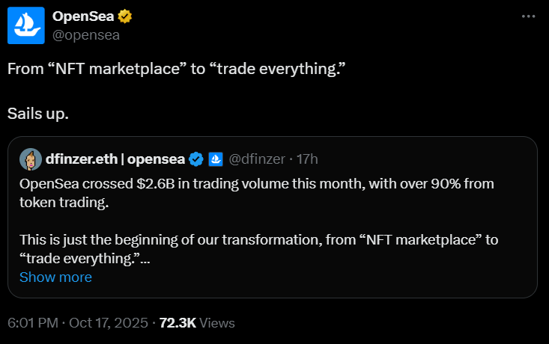Expand the quoted tweet with Show more
The height and width of the screenshot is (344, 549).
[55, 277]
